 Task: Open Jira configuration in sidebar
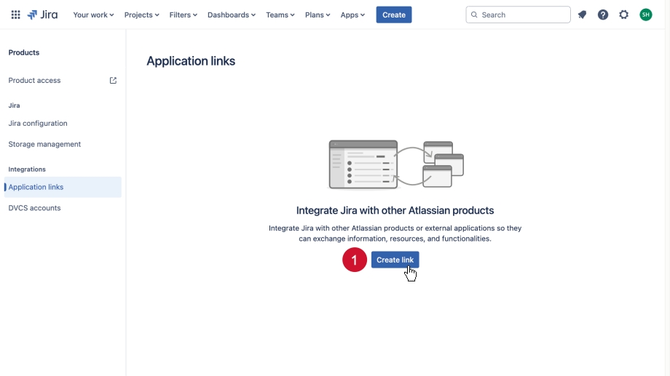(x=63, y=123)
